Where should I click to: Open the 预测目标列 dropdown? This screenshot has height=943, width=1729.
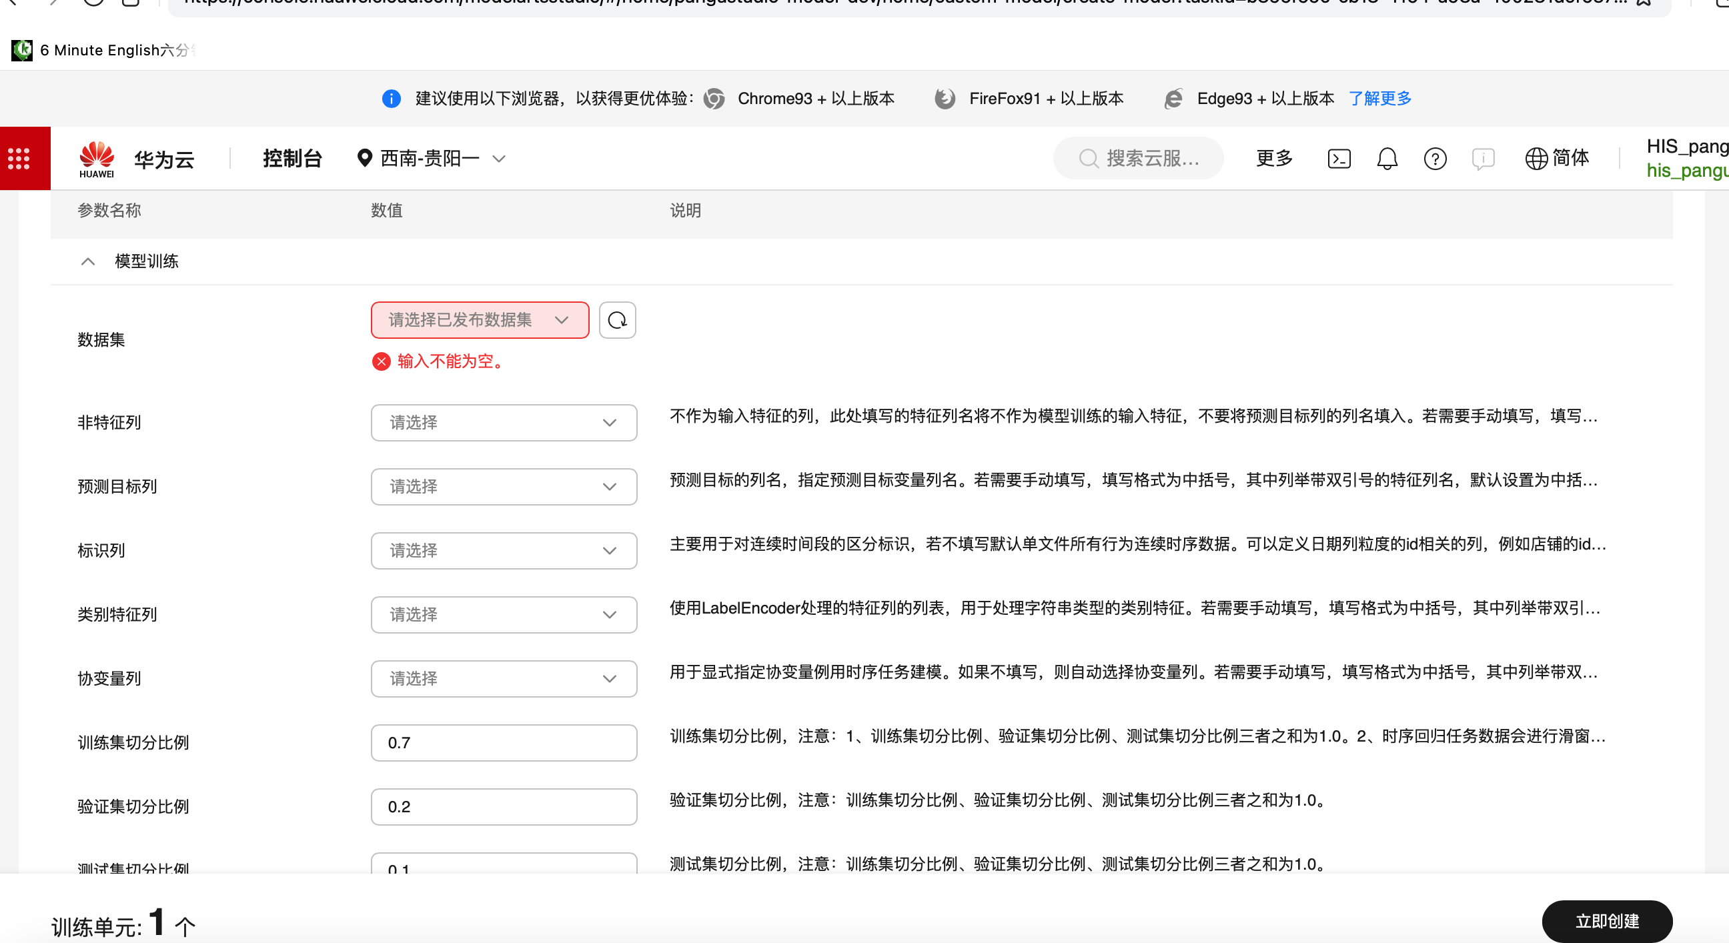[504, 487]
